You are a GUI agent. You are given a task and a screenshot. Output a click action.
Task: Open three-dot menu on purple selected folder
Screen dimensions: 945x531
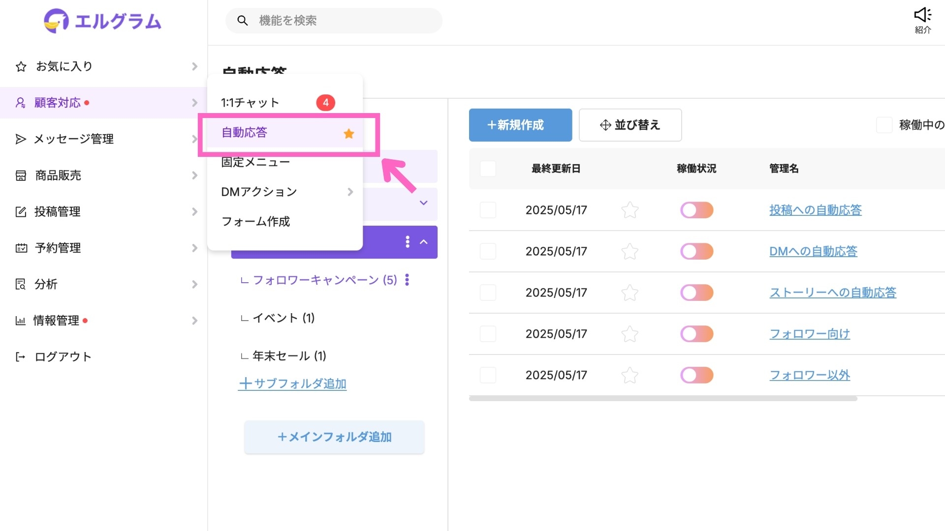point(407,242)
